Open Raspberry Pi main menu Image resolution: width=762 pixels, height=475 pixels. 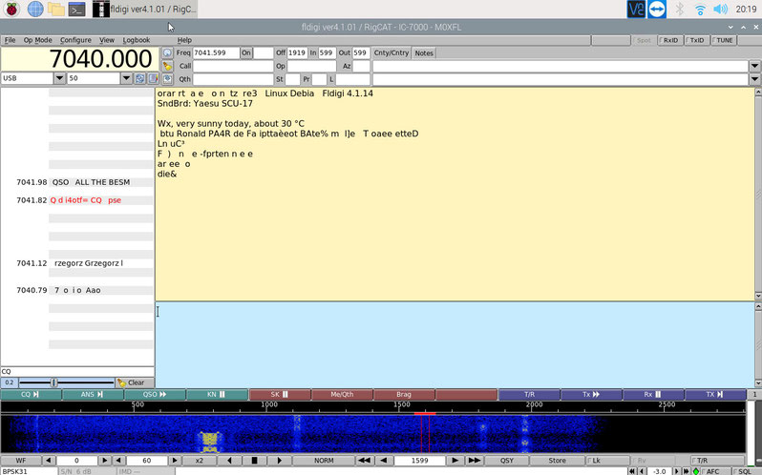(11, 9)
